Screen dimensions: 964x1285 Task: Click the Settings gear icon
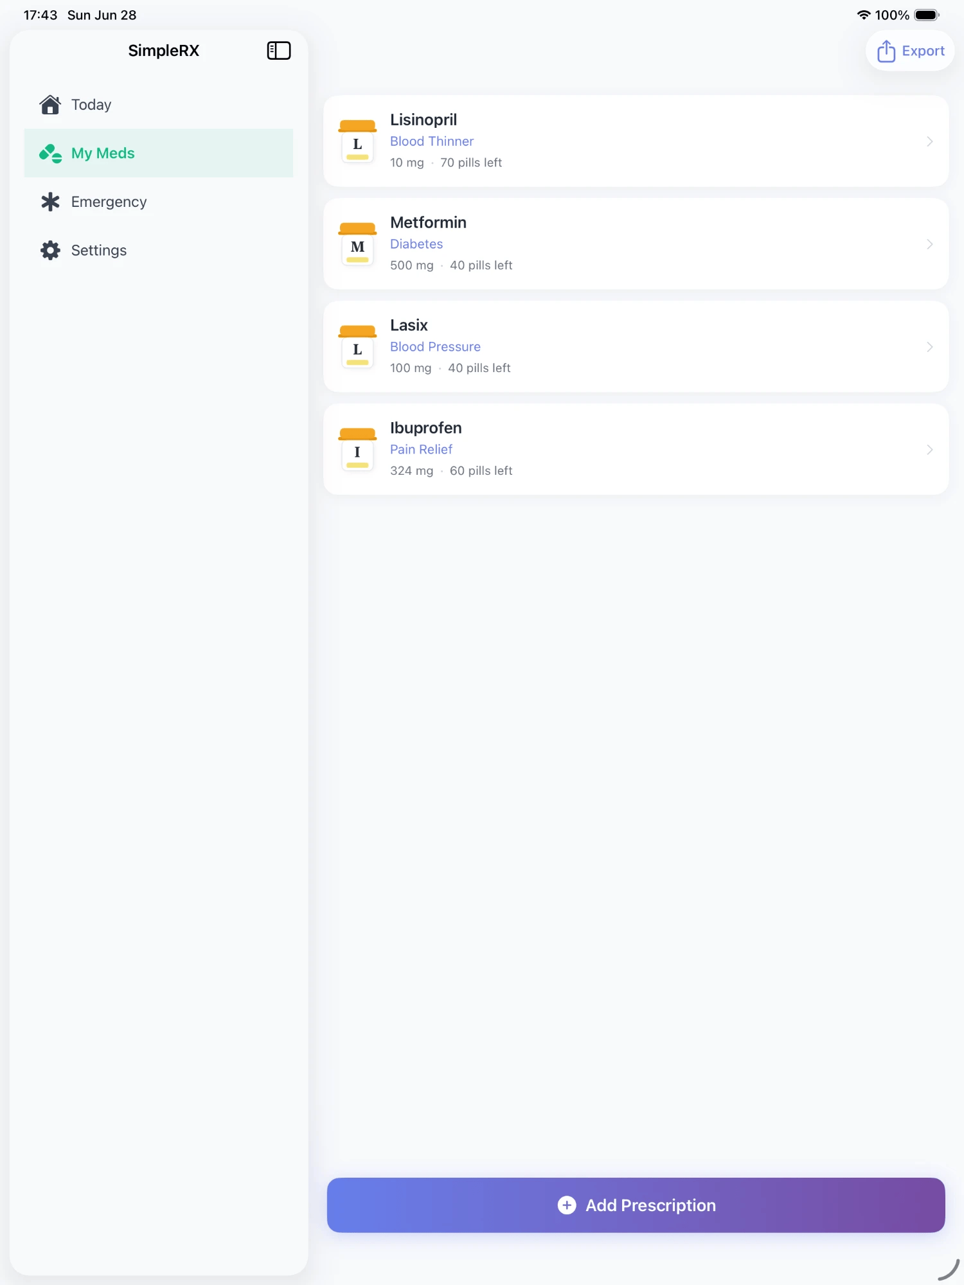50,250
